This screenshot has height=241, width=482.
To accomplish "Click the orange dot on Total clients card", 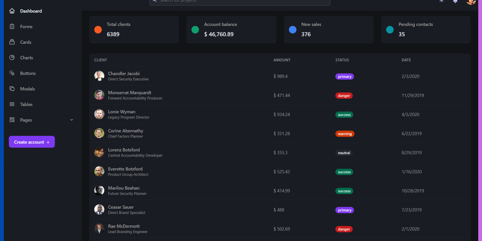I will [98, 29].
